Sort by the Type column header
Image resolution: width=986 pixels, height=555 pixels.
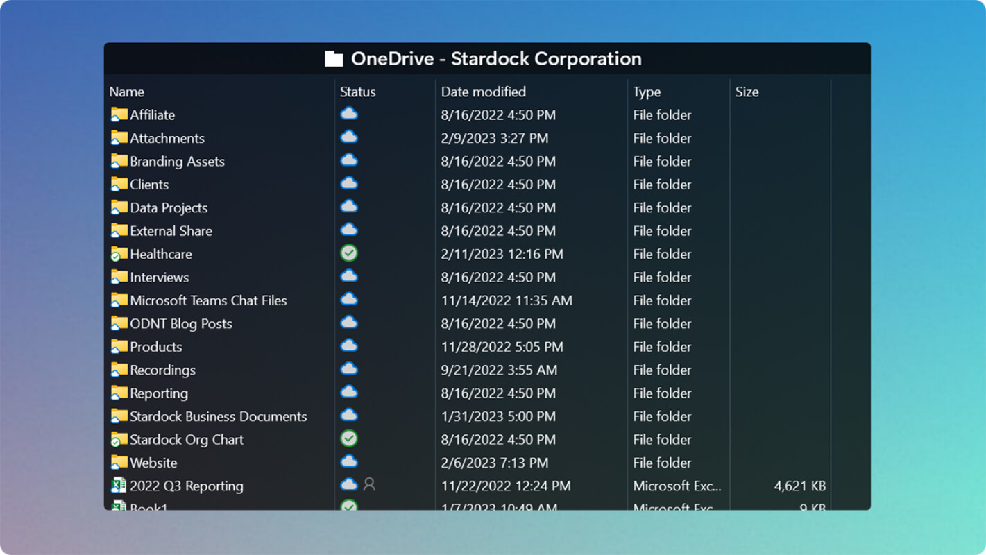(647, 92)
